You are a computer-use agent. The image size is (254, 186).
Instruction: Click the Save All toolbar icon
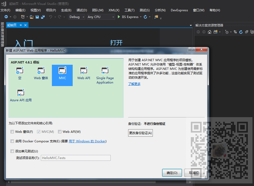(43, 16)
